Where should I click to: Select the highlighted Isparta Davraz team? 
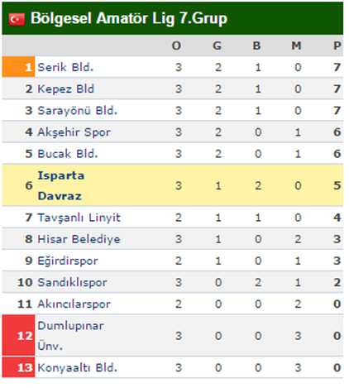61,185
